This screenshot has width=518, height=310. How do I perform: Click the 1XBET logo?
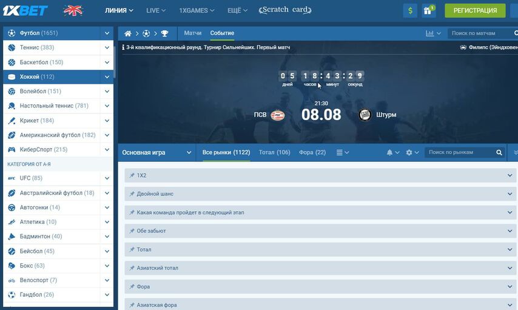tap(25, 10)
